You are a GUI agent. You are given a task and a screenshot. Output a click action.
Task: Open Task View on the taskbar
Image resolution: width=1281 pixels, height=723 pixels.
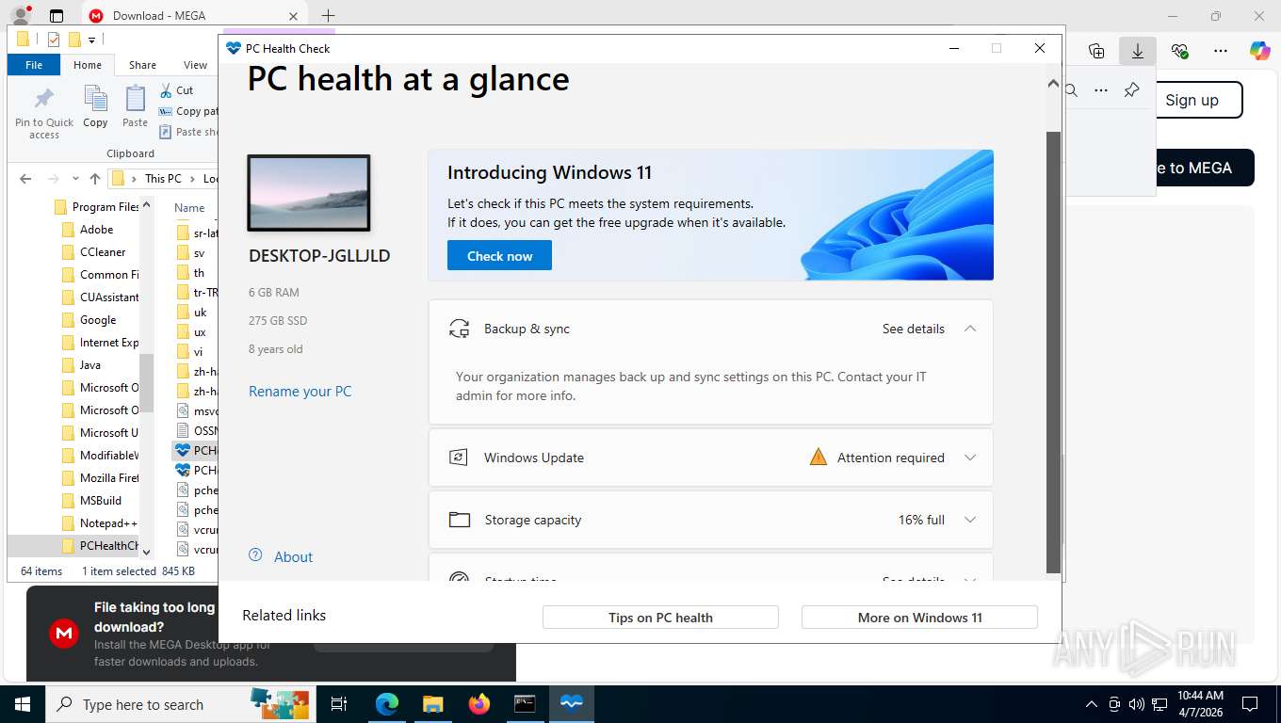[x=339, y=704]
